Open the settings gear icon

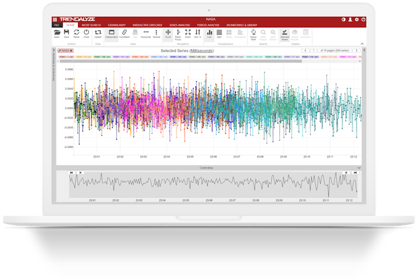[357, 19]
